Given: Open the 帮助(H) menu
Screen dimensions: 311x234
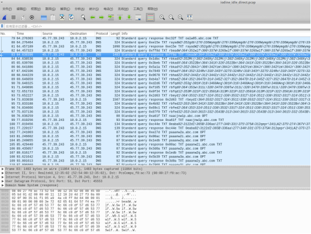Looking at the screenshot, I should tap(153, 9).
